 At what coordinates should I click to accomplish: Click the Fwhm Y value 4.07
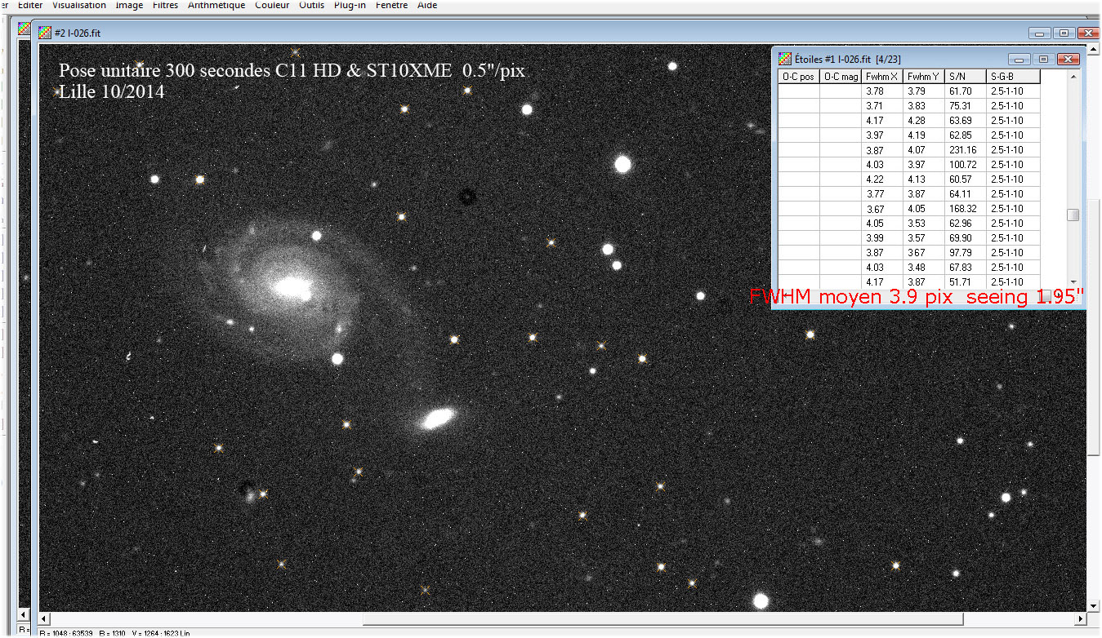point(925,150)
